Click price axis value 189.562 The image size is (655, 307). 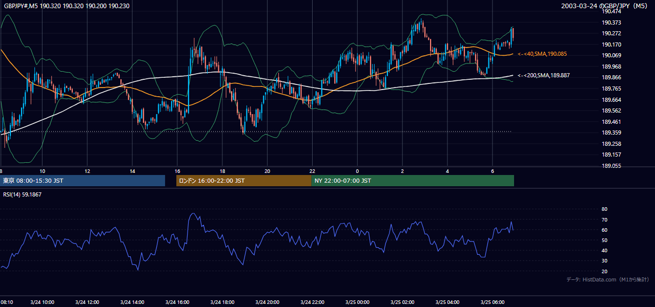click(611, 111)
